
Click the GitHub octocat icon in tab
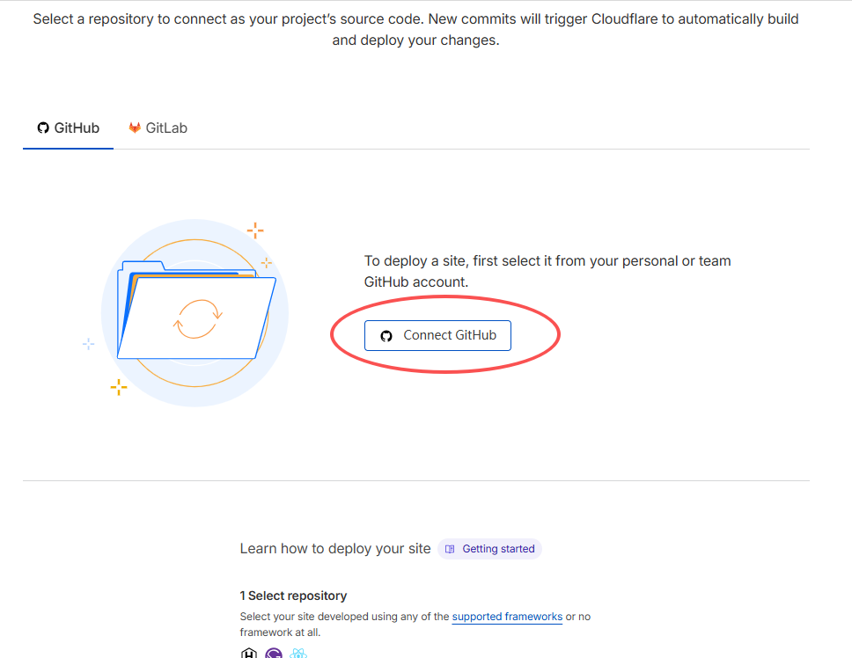click(42, 128)
